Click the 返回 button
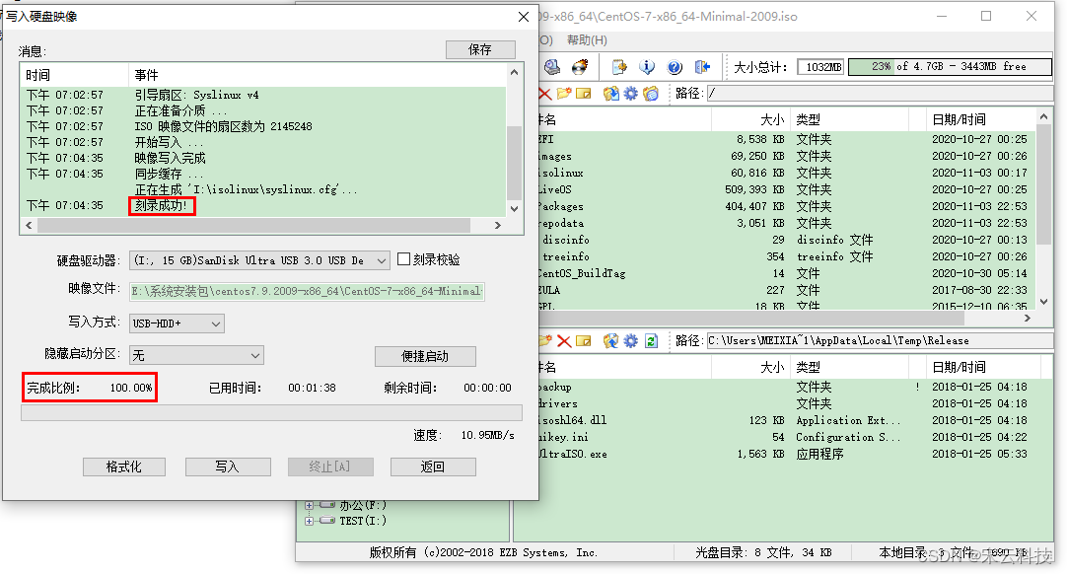This screenshot has height=574, width=1067. (433, 466)
